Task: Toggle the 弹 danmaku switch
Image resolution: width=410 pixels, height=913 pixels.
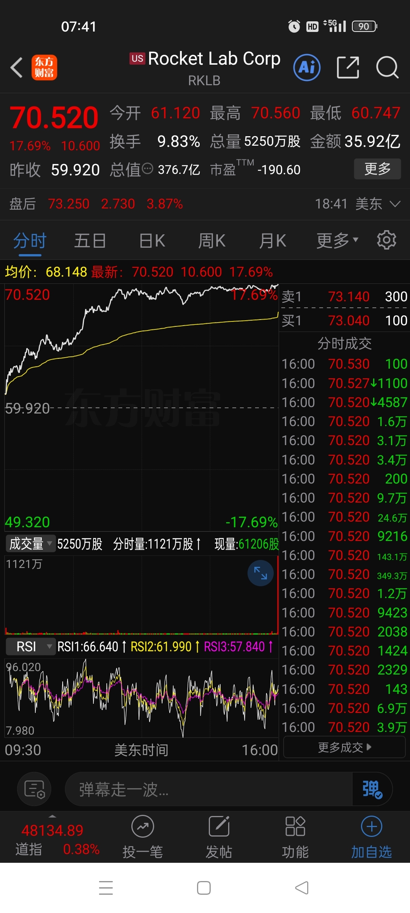Action: (372, 789)
